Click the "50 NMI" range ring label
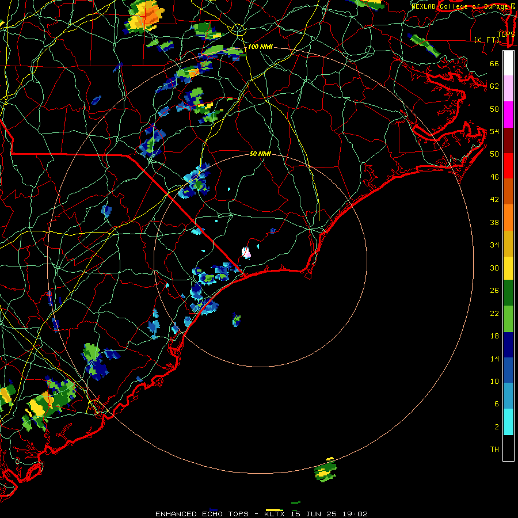The image size is (518, 518). pyautogui.click(x=260, y=154)
